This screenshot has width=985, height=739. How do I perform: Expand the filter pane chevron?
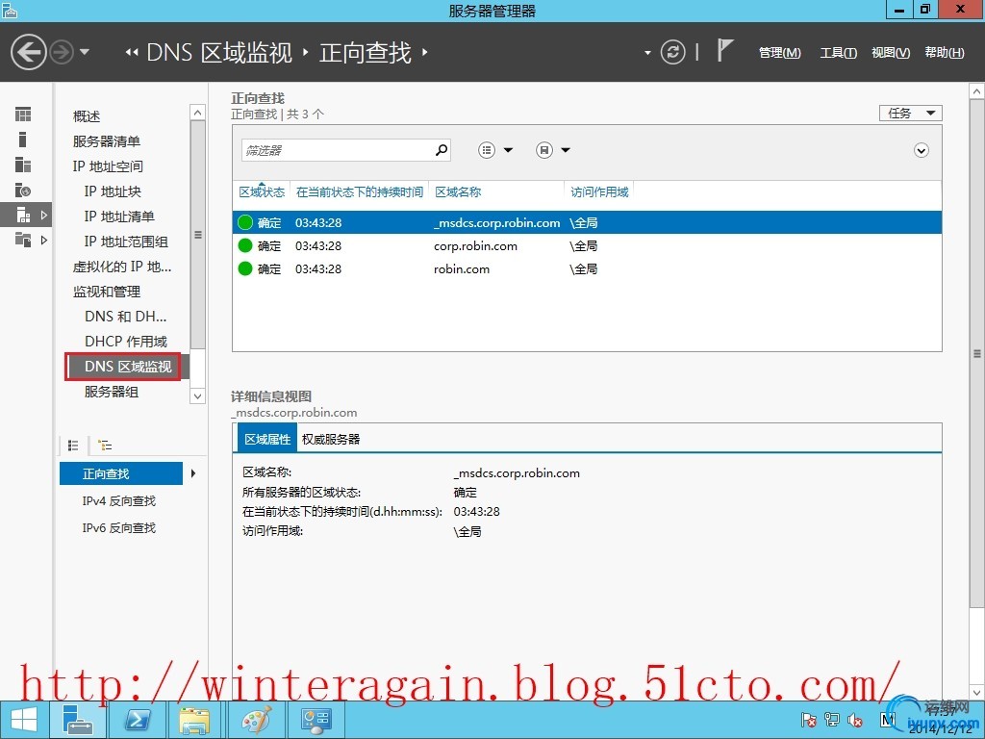tap(921, 150)
